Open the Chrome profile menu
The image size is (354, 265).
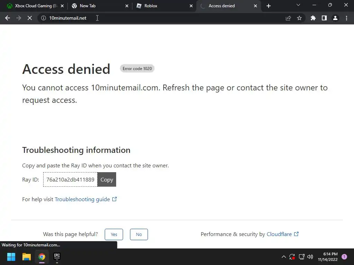[x=335, y=18]
